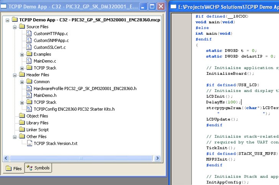Select Source Files label in tree
Screen dimensions: 279x185
click(38, 27)
